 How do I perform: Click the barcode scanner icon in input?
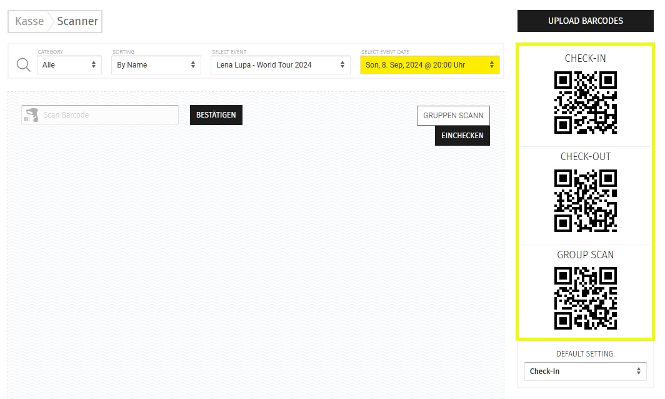[31, 115]
